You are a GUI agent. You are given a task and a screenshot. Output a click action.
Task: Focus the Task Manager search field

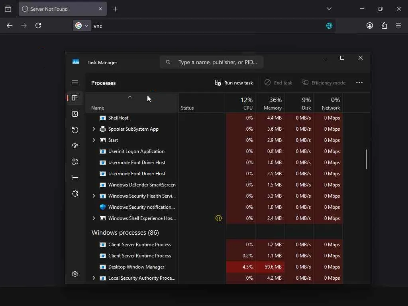(212, 62)
